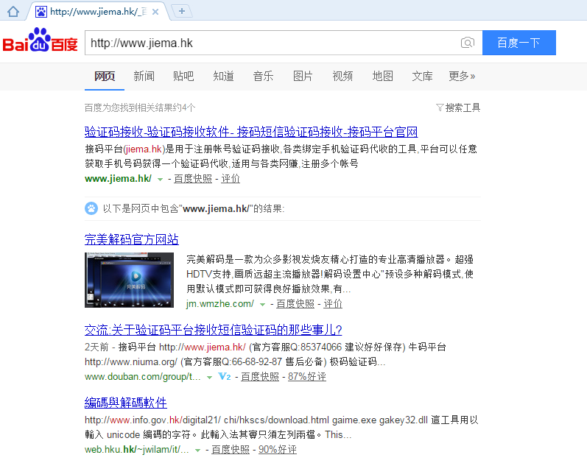Open 百度快照 for douban result
Screen dimensions: 587x466
point(260,376)
